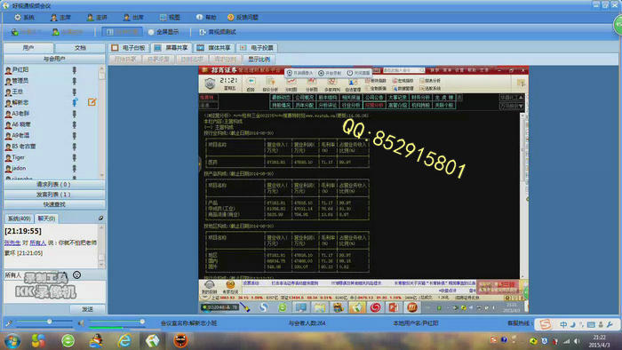622x350 pixels.
Task: Open the smiley emoji picker in chat
Action: click(x=77, y=274)
